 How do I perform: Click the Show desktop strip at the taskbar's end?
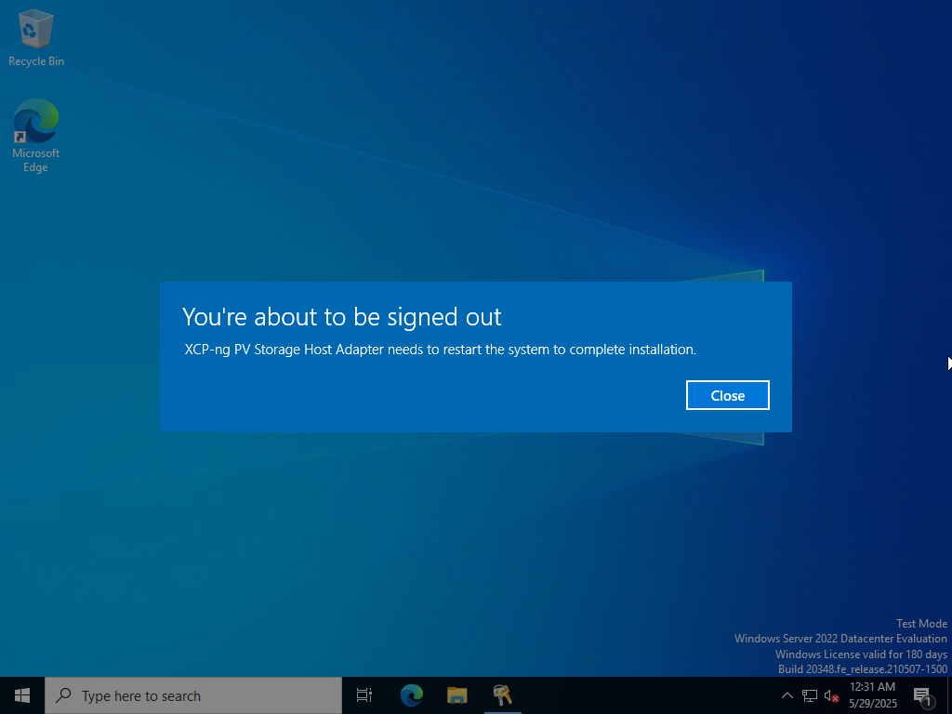pos(949,695)
